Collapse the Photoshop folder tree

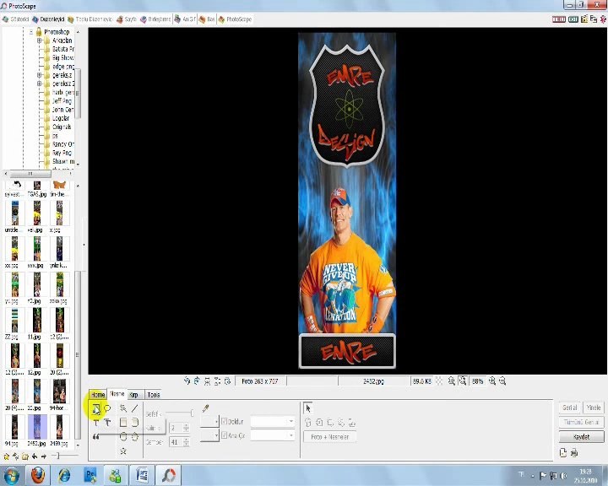31,31
